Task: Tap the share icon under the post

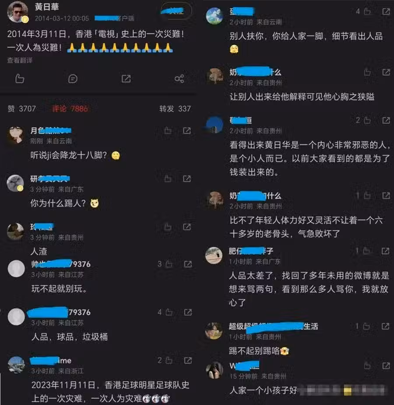Action: [x=179, y=78]
